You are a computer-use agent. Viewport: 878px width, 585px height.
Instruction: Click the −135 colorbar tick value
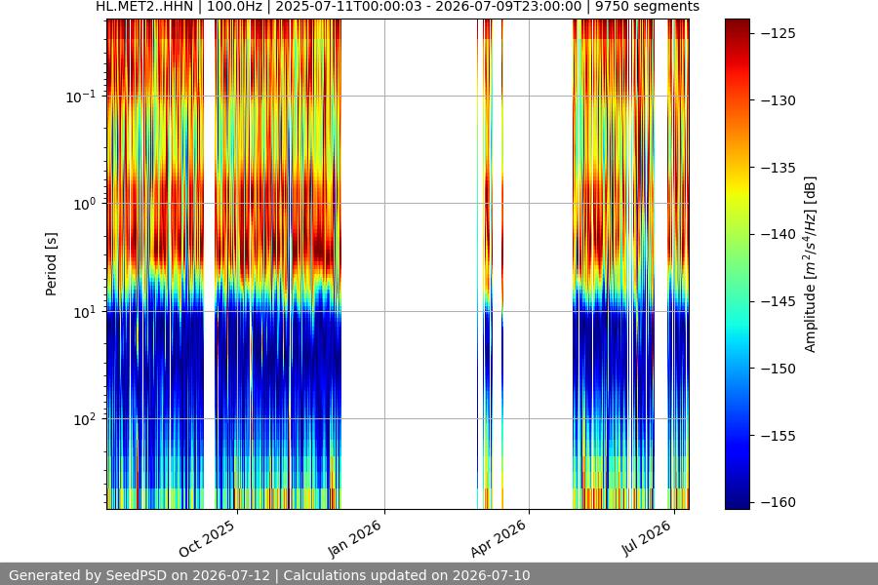click(x=778, y=168)
